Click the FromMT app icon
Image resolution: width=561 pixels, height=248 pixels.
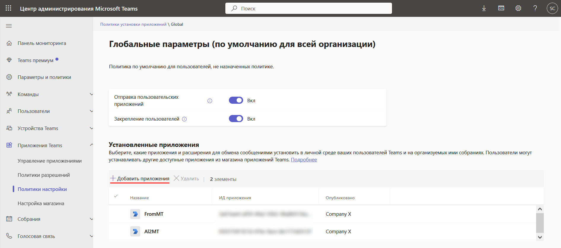click(x=135, y=214)
